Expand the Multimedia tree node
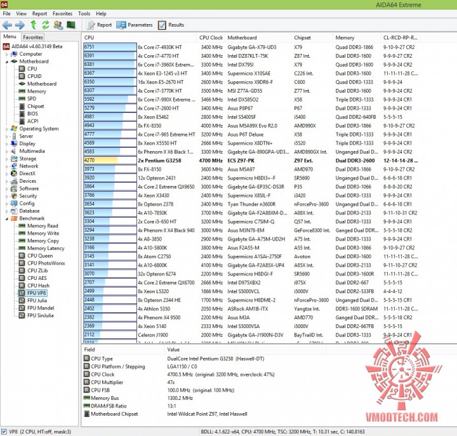This screenshot has height=436, width=457. 7,152
